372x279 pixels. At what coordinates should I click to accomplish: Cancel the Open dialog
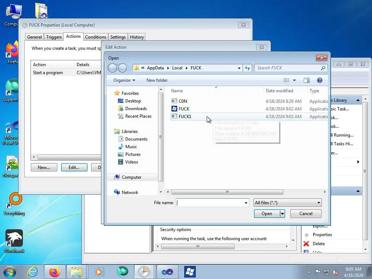coord(306,214)
